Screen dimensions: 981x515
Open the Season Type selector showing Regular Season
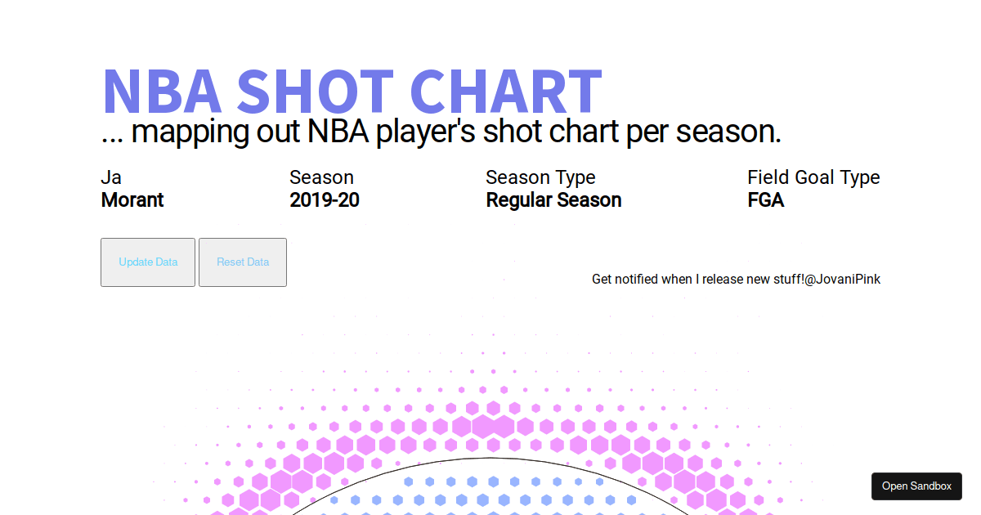(x=553, y=189)
